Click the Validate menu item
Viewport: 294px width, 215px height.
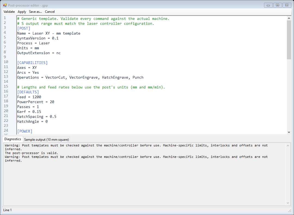[9, 12]
